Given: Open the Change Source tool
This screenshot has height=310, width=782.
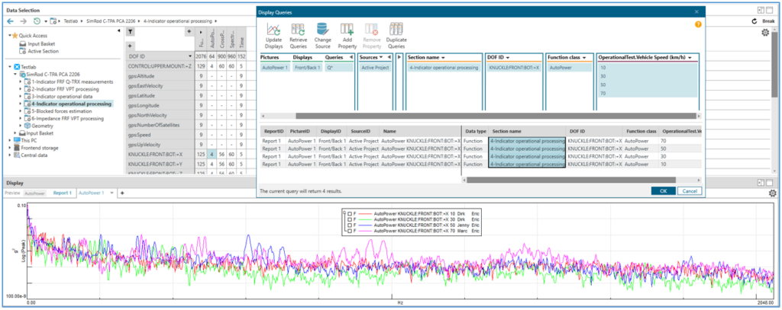Looking at the screenshot, I should pyautogui.click(x=322, y=30).
